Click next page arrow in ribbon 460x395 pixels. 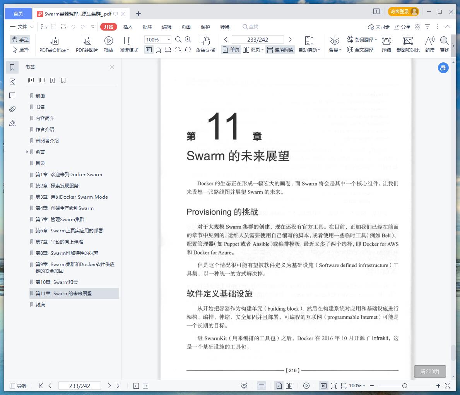click(290, 39)
